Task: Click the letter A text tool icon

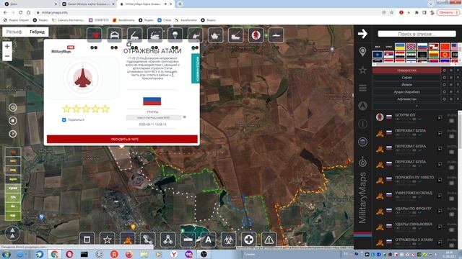Action: coord(208,240)
